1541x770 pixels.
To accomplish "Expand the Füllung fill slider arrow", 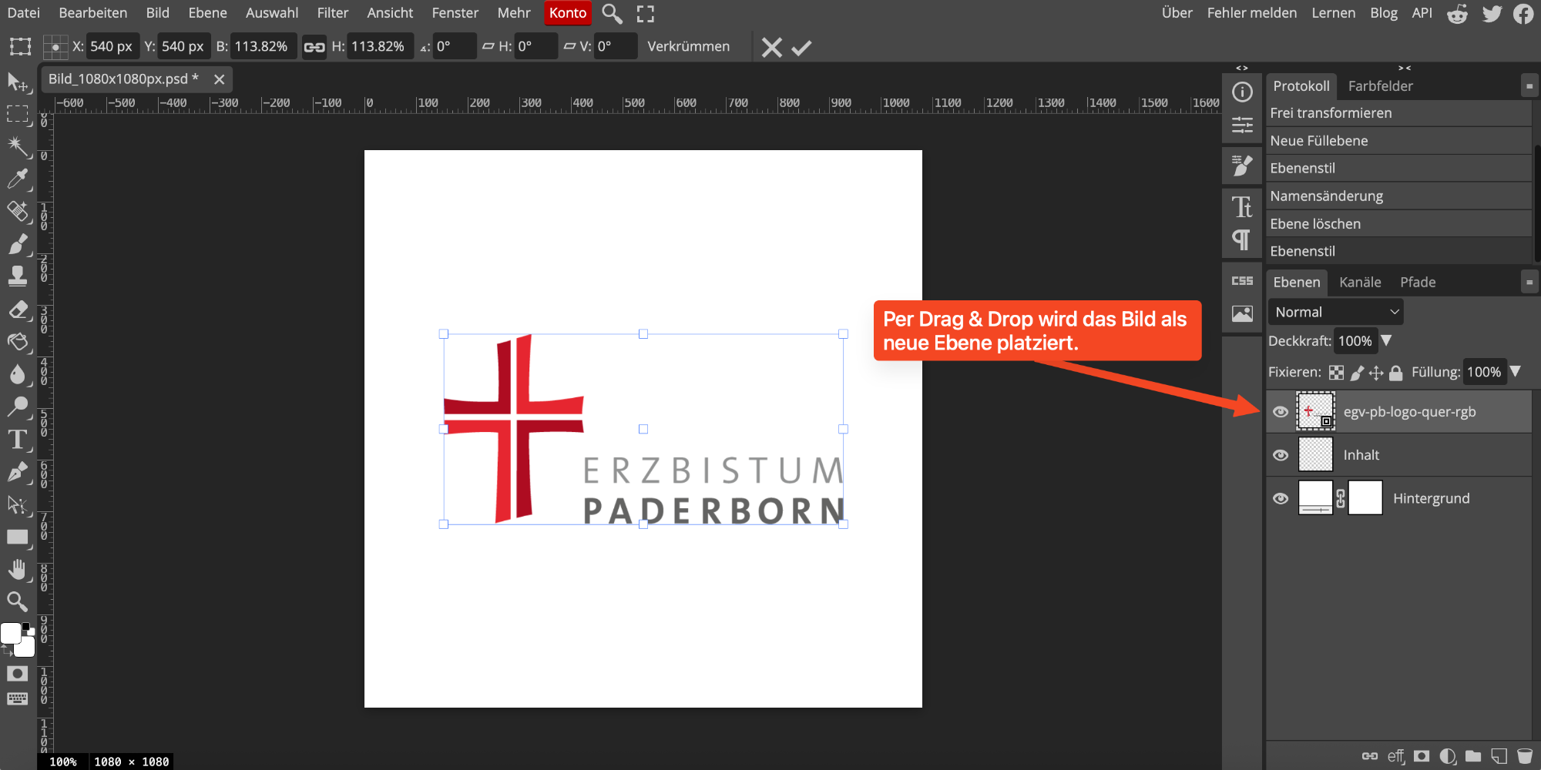I will tap(1516, 372).
